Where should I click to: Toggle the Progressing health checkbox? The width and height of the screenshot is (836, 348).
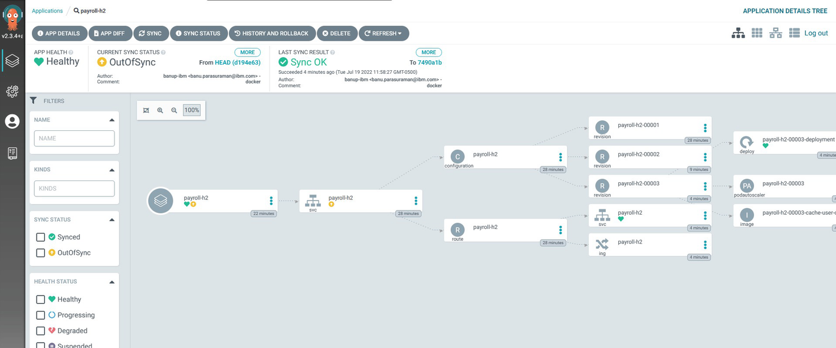click(x=41, y=316)
